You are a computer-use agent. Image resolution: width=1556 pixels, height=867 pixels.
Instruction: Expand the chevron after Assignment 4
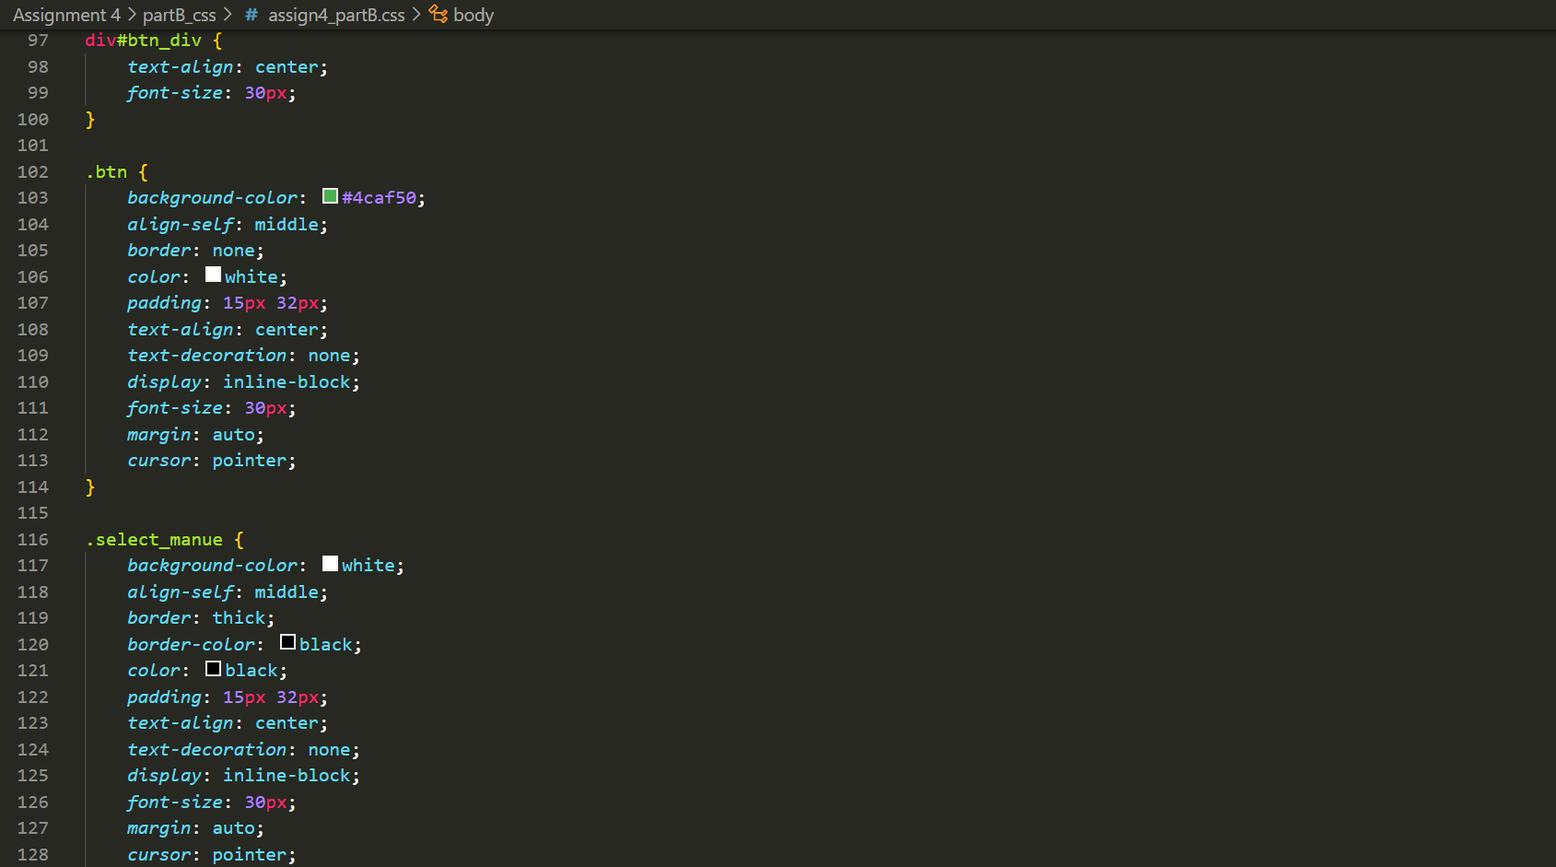point(131,15)
